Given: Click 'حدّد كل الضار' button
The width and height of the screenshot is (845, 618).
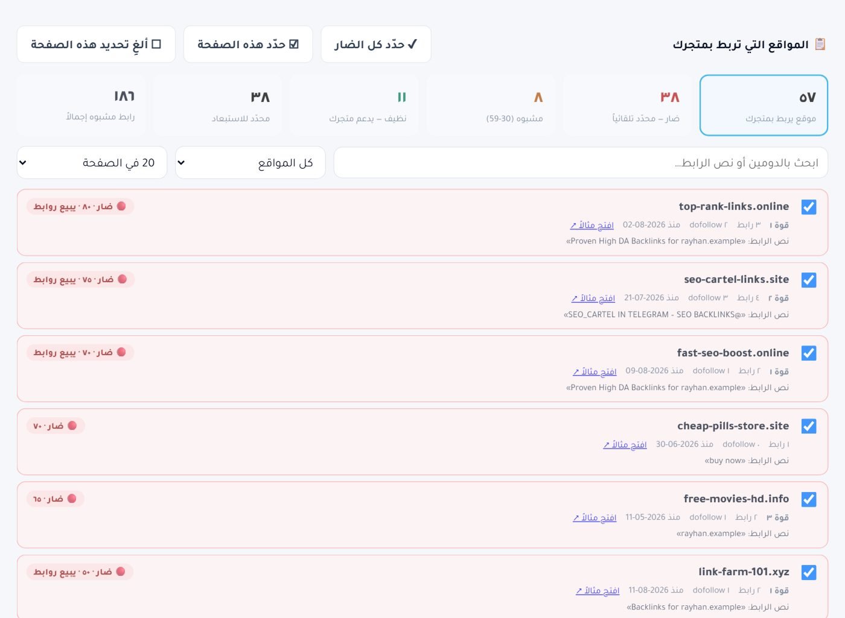Looking at the screenshot, I should pos(376,44).
